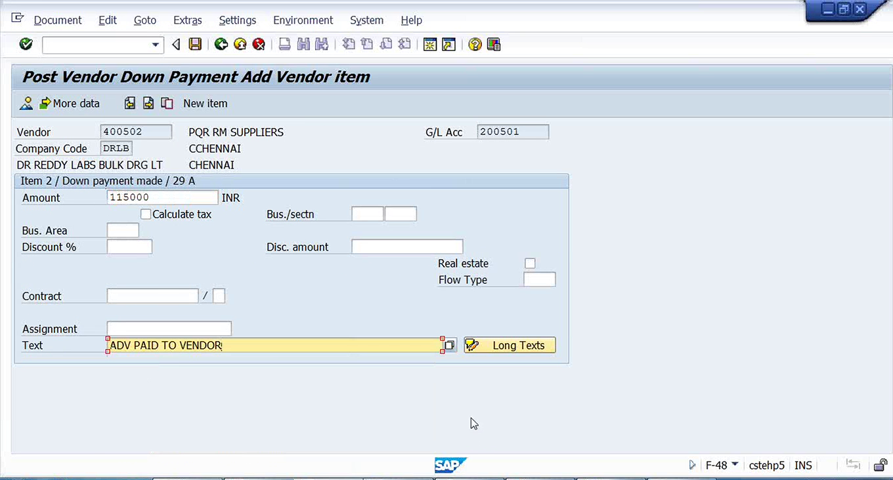Click the Company Code field showing DRLB
The width and height of the screenshot is (893, 480).
[x=116, y=148]
